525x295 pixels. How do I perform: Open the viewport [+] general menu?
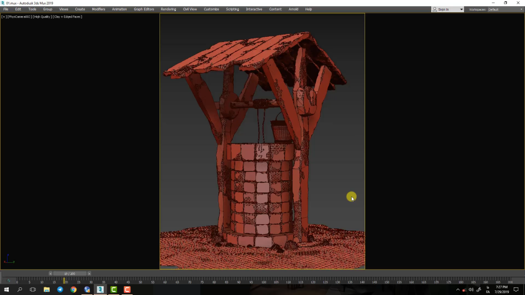point(4,17)
